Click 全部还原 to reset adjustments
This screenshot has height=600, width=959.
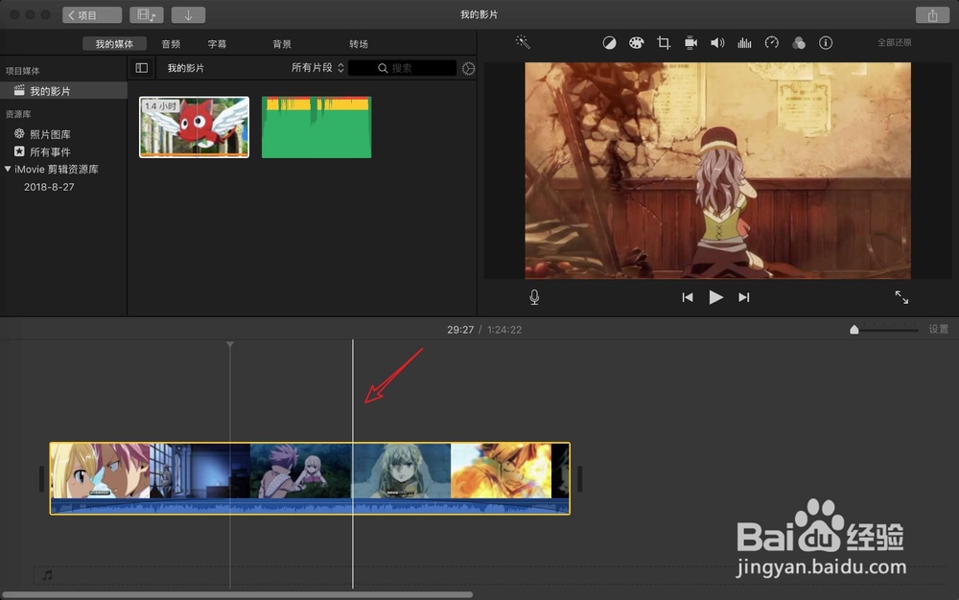pyautogui.click(x=893, y=42)
